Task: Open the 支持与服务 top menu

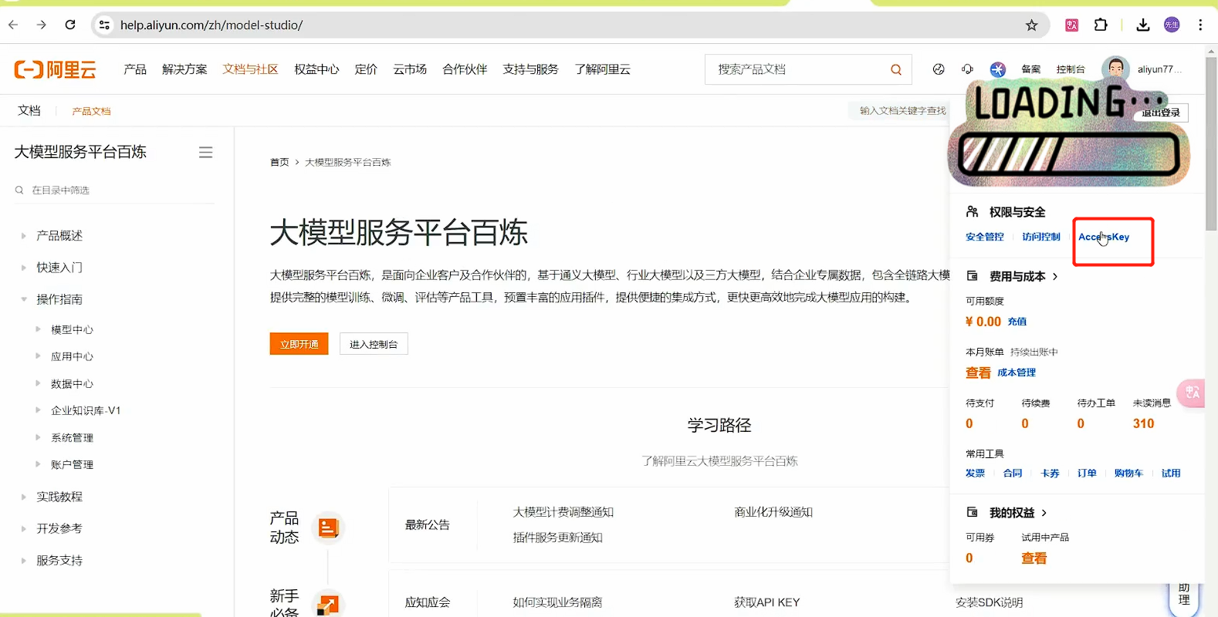Action: tap(530, 69)
